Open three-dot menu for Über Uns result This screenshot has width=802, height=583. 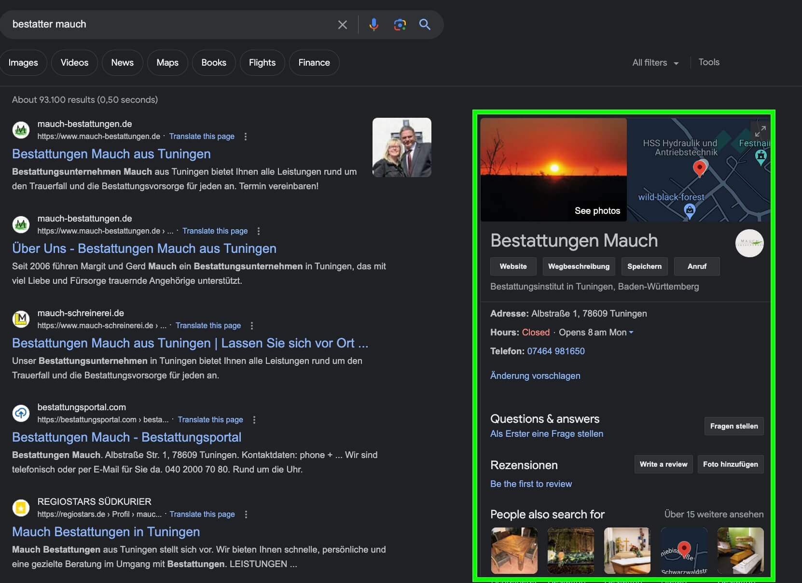[x=259, y=231]
